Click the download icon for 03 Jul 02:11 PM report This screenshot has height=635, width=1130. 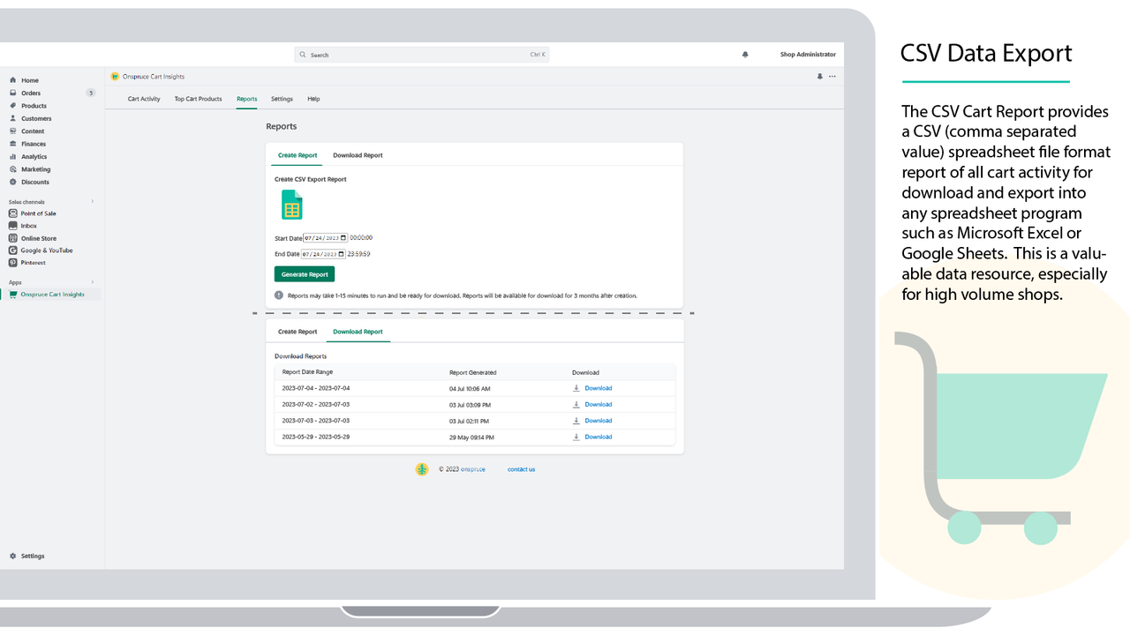click(576, 421)
